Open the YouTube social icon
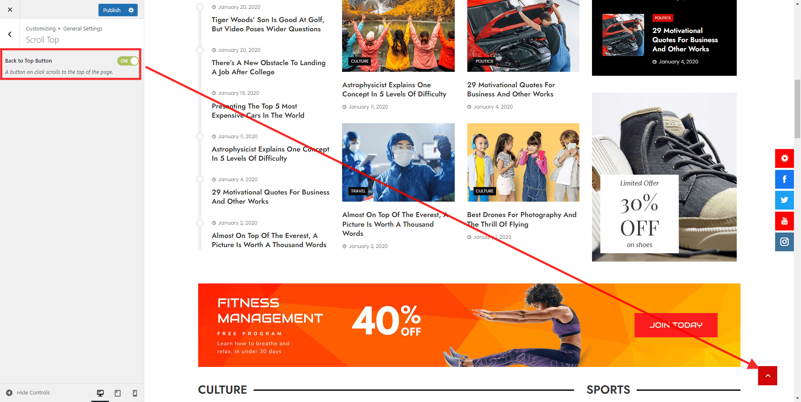The image size is (801, 402). [x=784, y=221]
